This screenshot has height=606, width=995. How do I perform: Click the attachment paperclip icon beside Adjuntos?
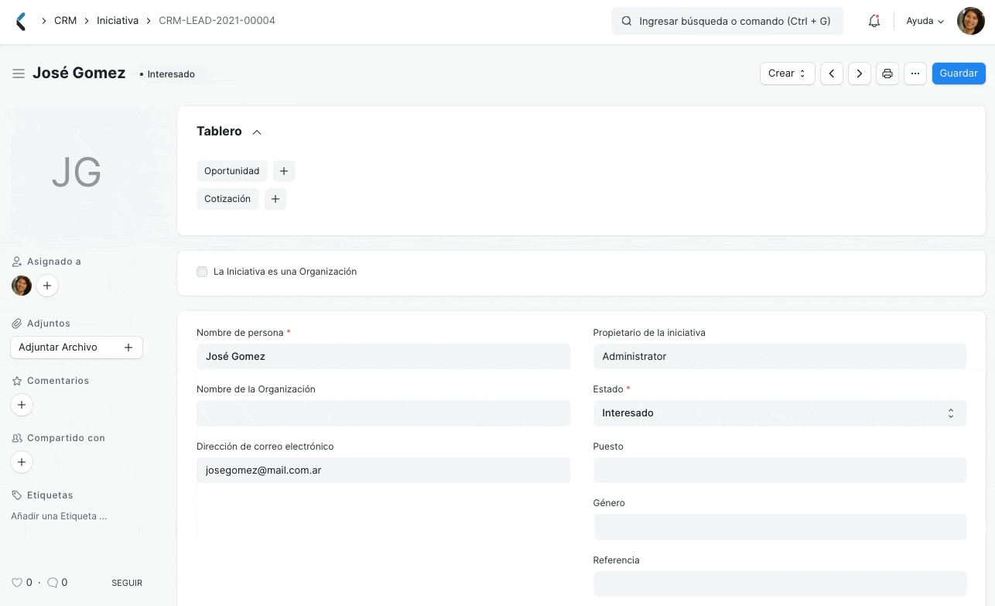(x=16, y=323)
